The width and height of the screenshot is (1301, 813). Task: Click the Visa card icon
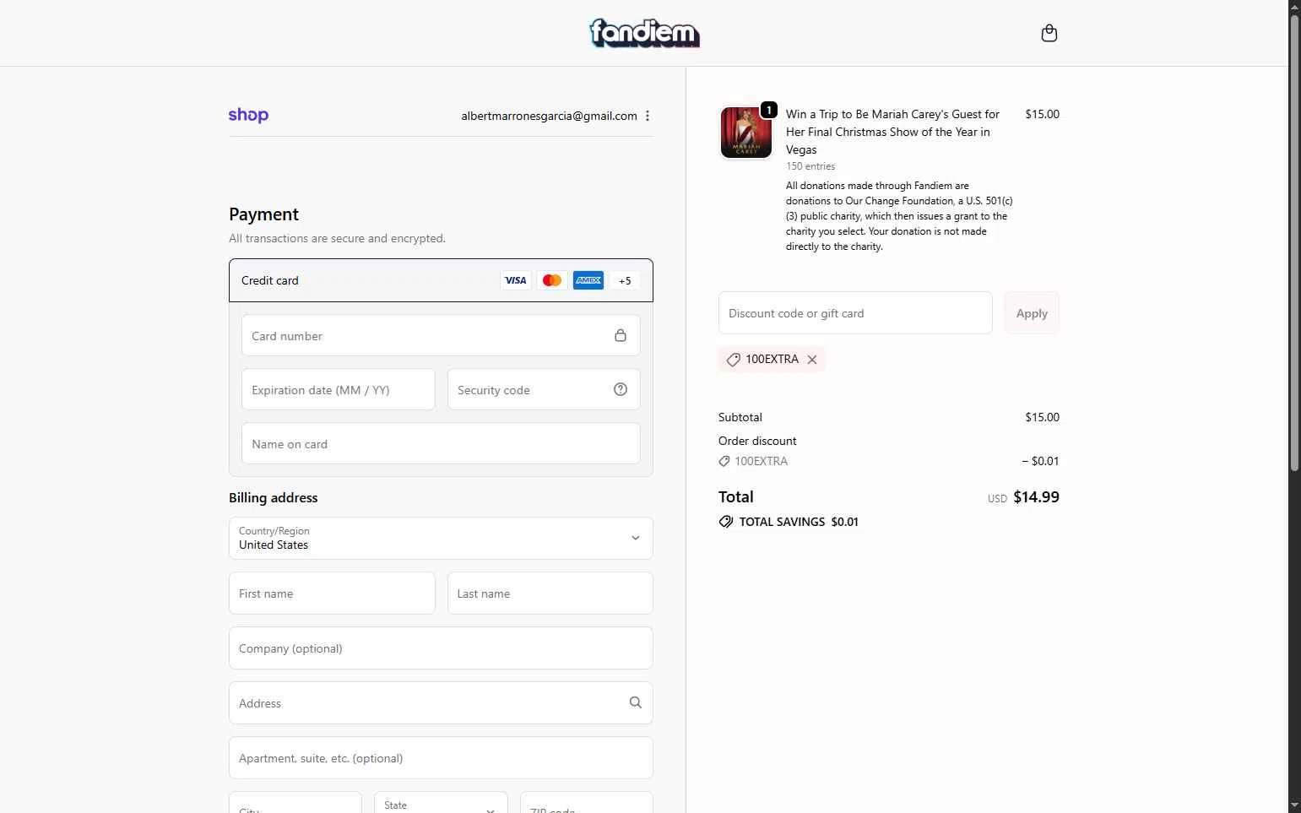[x=515, y=280]
